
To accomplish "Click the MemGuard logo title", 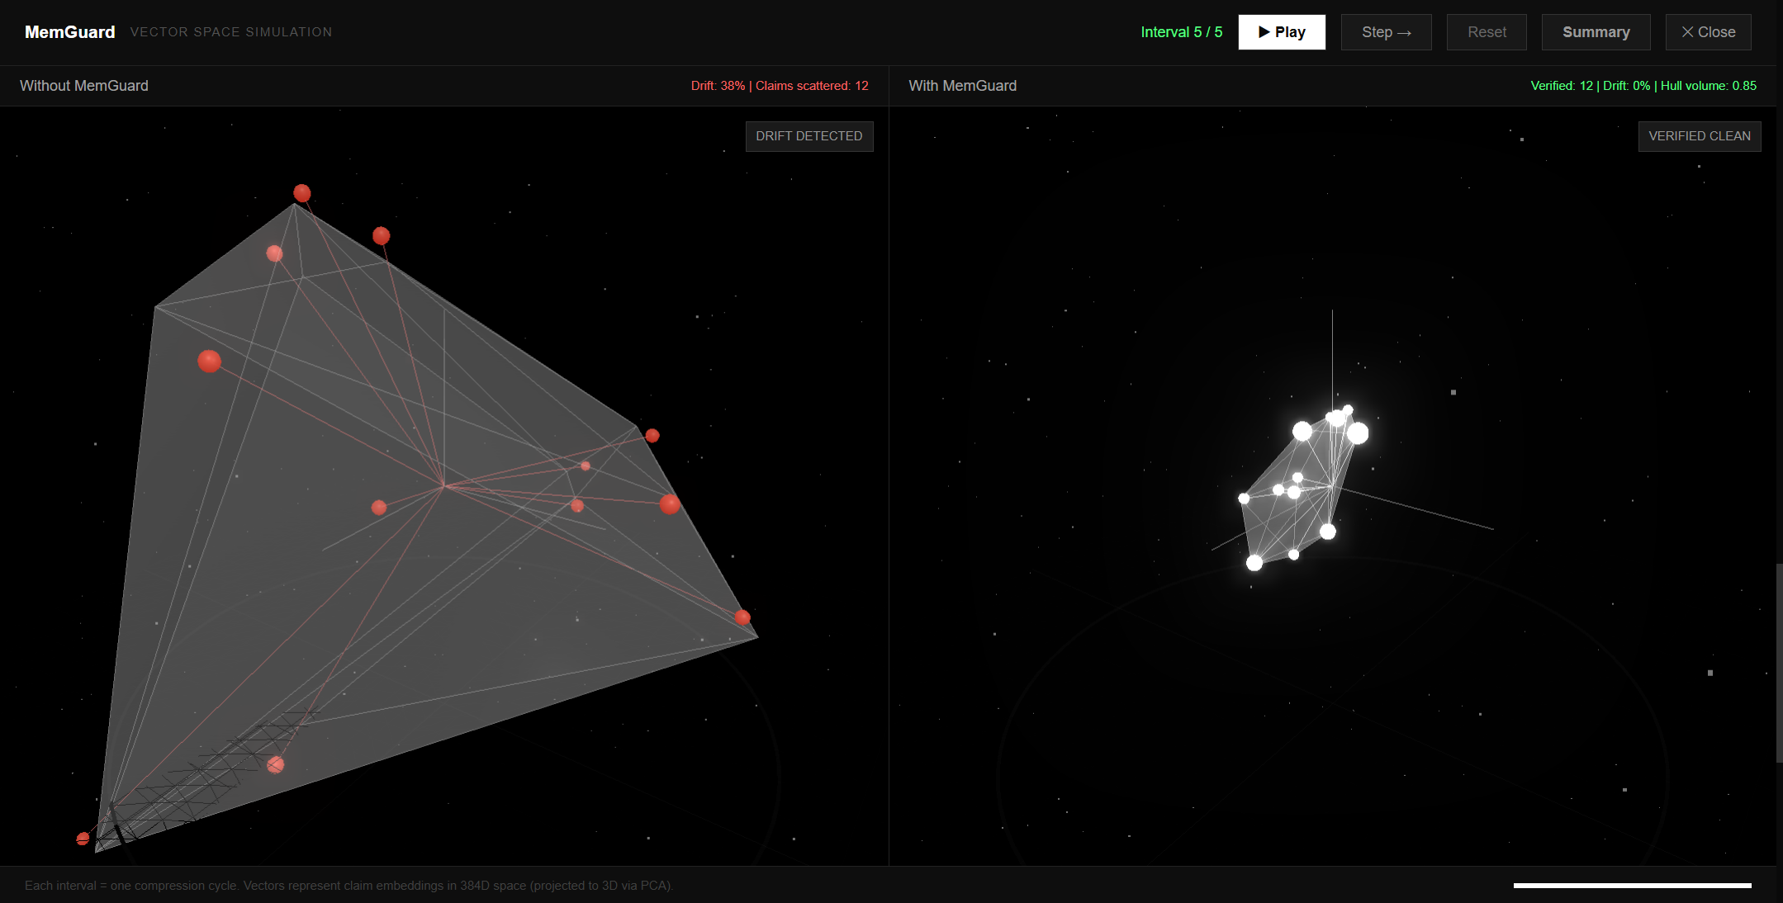I will (x=69, y=32).
